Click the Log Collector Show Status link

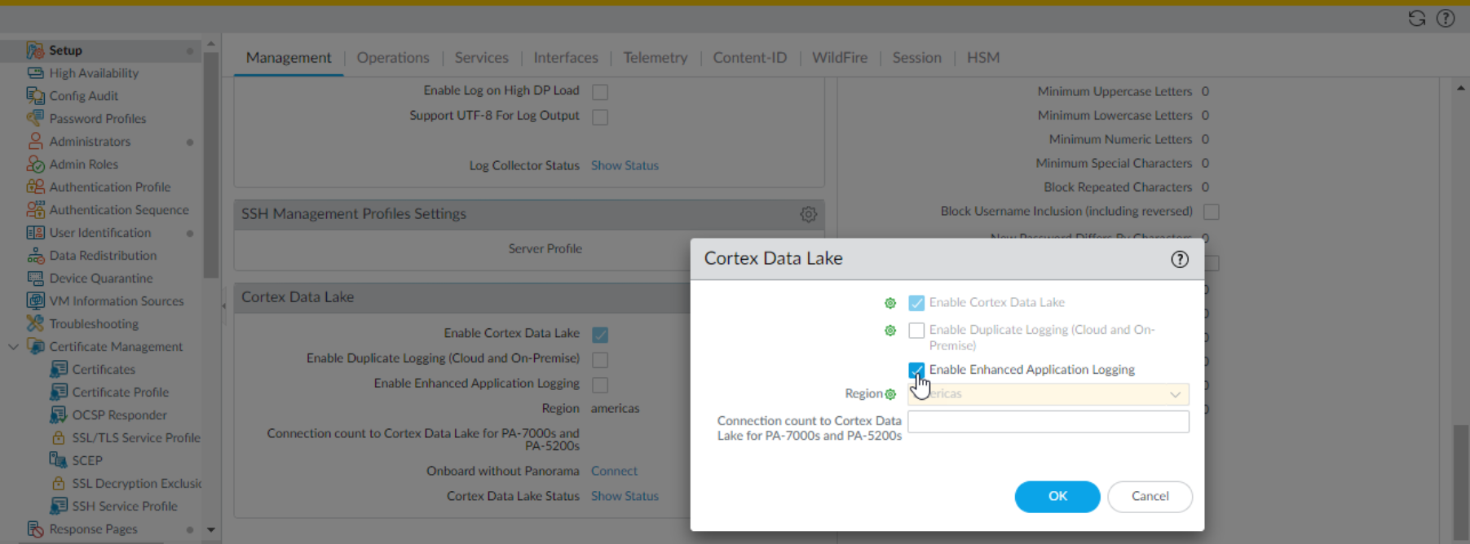(x=625, y=165)
